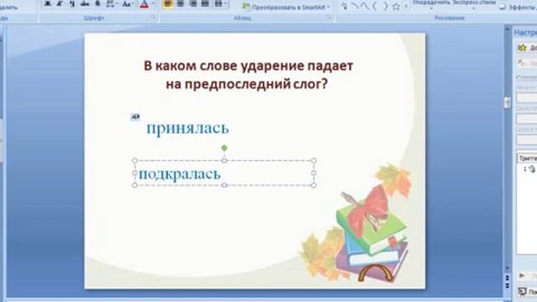Image resolution: width=537 pixels, height=302 pixels.
Task: Open font color dropdown arrow
Action: pyautogui.click(x=153, y=3)
